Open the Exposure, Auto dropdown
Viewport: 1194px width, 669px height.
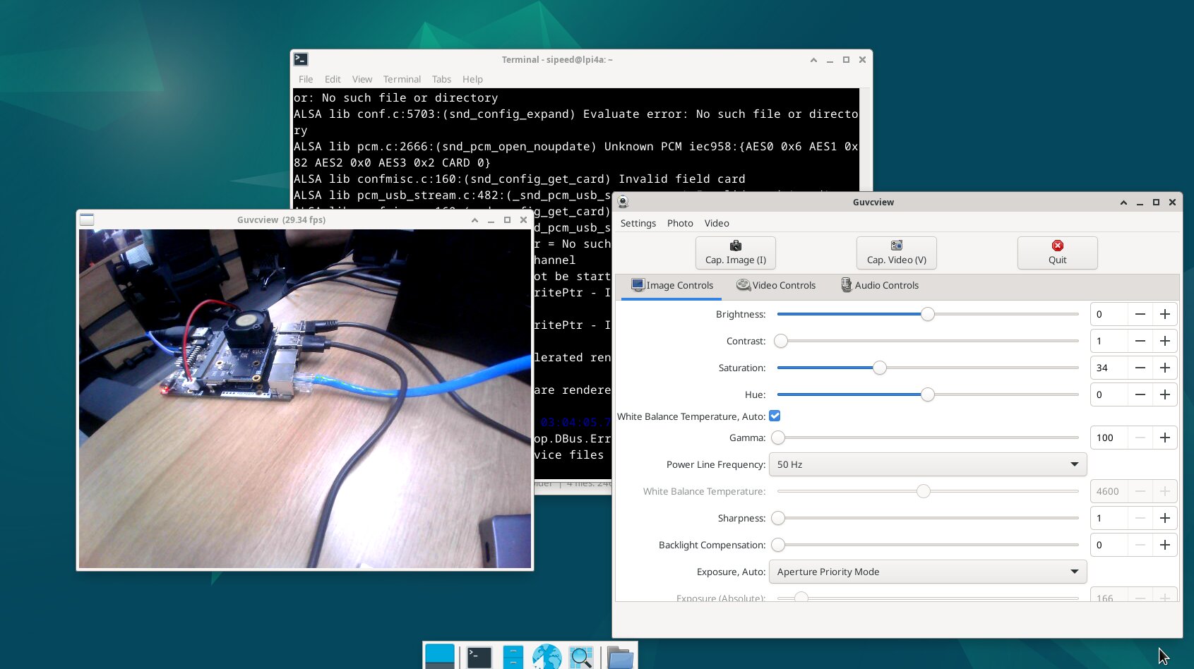(927, 572)
